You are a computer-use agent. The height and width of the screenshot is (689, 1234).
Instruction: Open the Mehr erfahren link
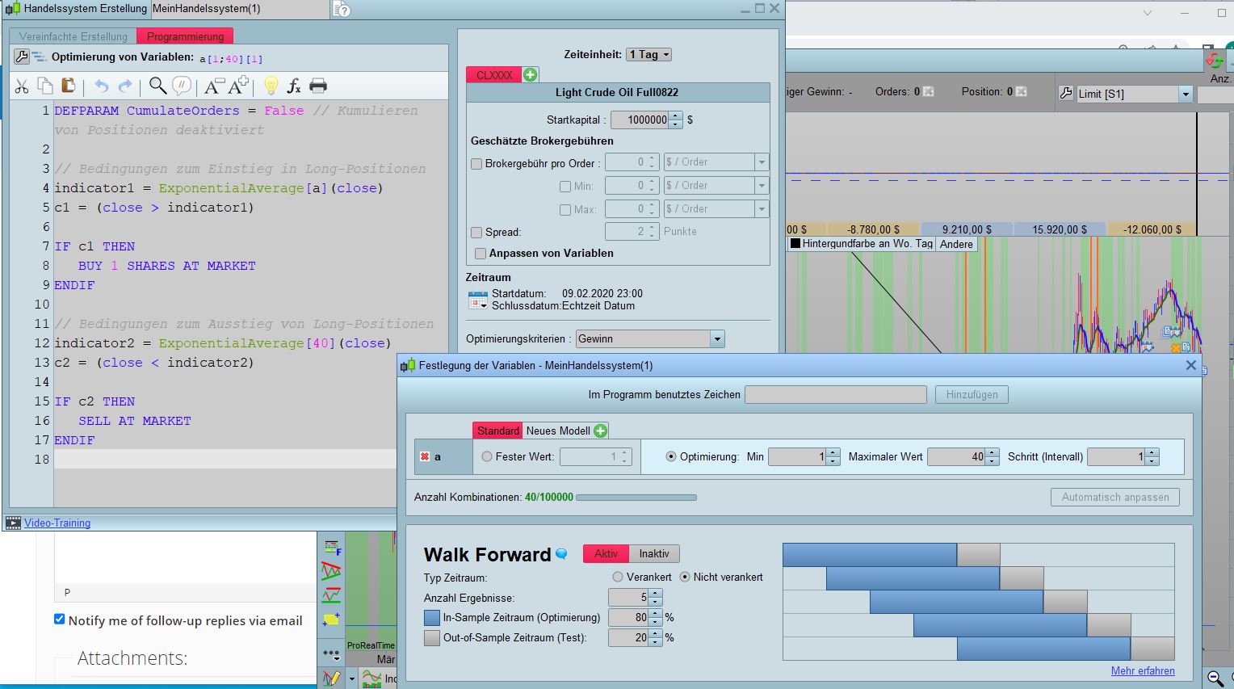point(1143,670)
